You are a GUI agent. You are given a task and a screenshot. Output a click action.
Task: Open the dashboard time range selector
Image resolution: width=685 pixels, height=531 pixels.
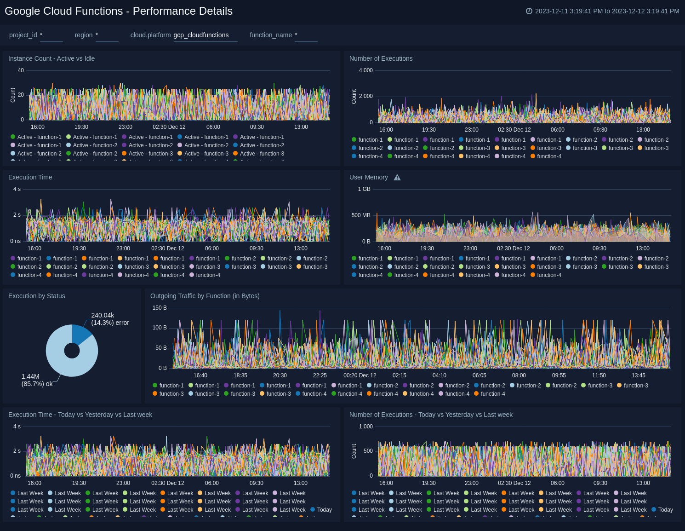tap(603, 11)
